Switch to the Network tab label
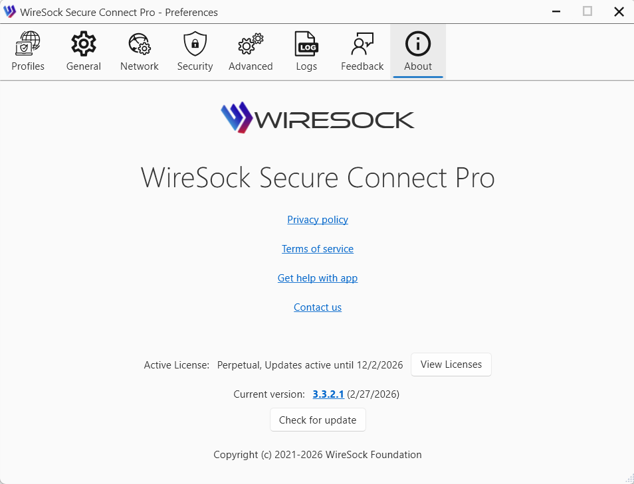This screenshot has width=634, height=484. point(140,66)
